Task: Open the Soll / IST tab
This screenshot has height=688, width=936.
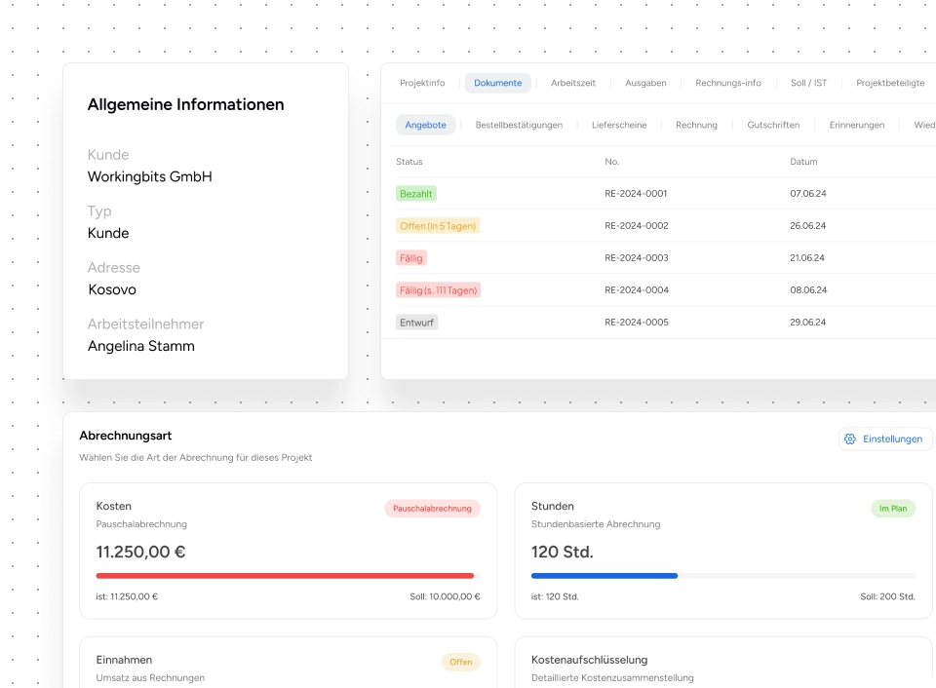Action: [x=808, y=83]
